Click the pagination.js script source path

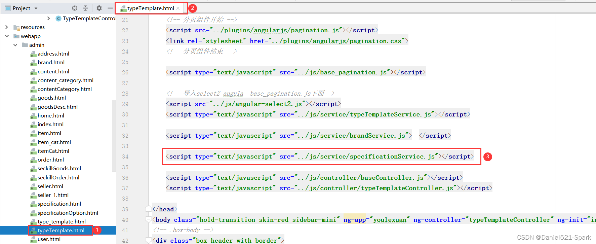(276, 30)
